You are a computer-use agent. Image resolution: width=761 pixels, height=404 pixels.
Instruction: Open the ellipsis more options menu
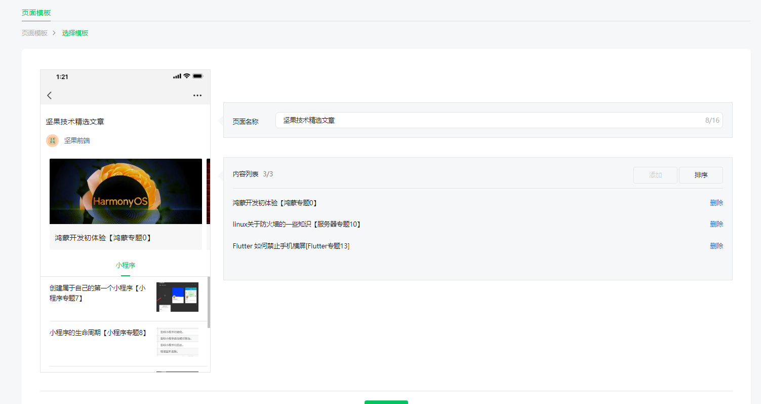pos(197,95)
